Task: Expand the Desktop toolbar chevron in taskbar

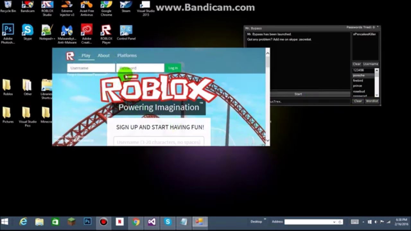Action: (x=265, y=219)
